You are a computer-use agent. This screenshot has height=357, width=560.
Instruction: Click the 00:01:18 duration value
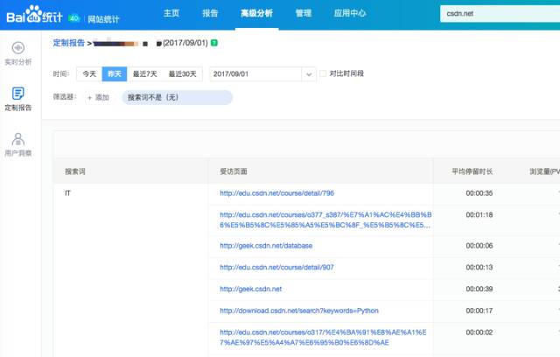click(479, 215)
